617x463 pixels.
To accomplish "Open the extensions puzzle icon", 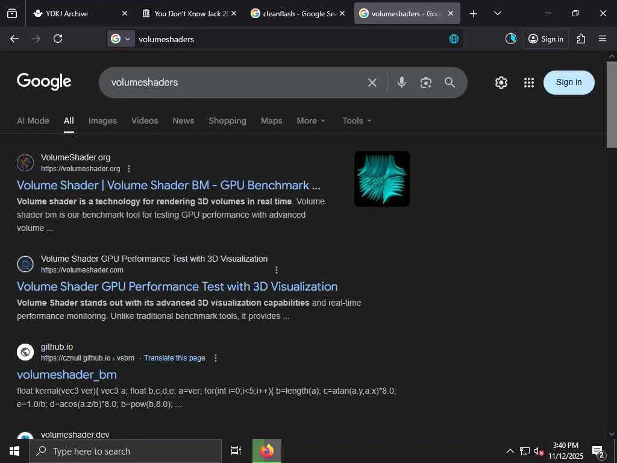I will [581, 39].
